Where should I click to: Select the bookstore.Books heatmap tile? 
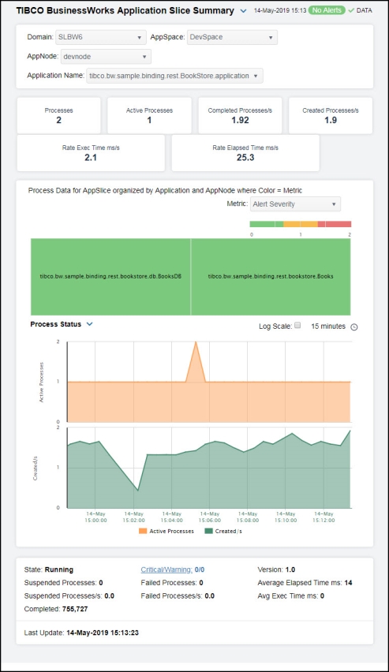271,277
